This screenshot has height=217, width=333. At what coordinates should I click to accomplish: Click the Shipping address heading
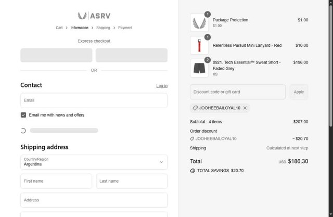(x=44, y=147)
